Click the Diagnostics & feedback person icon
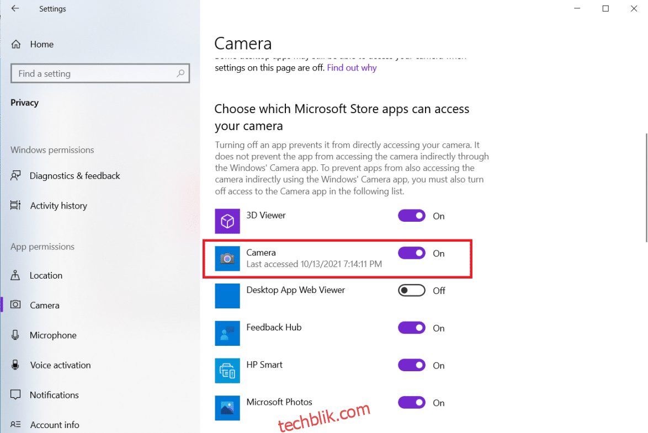 (15, 176)
